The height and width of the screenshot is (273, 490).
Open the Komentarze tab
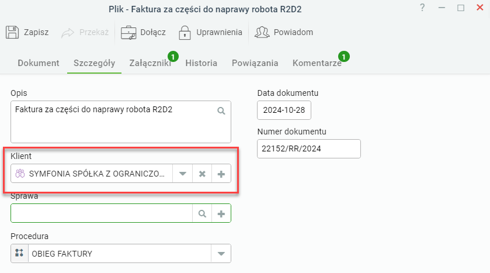(x=317, y=63)
